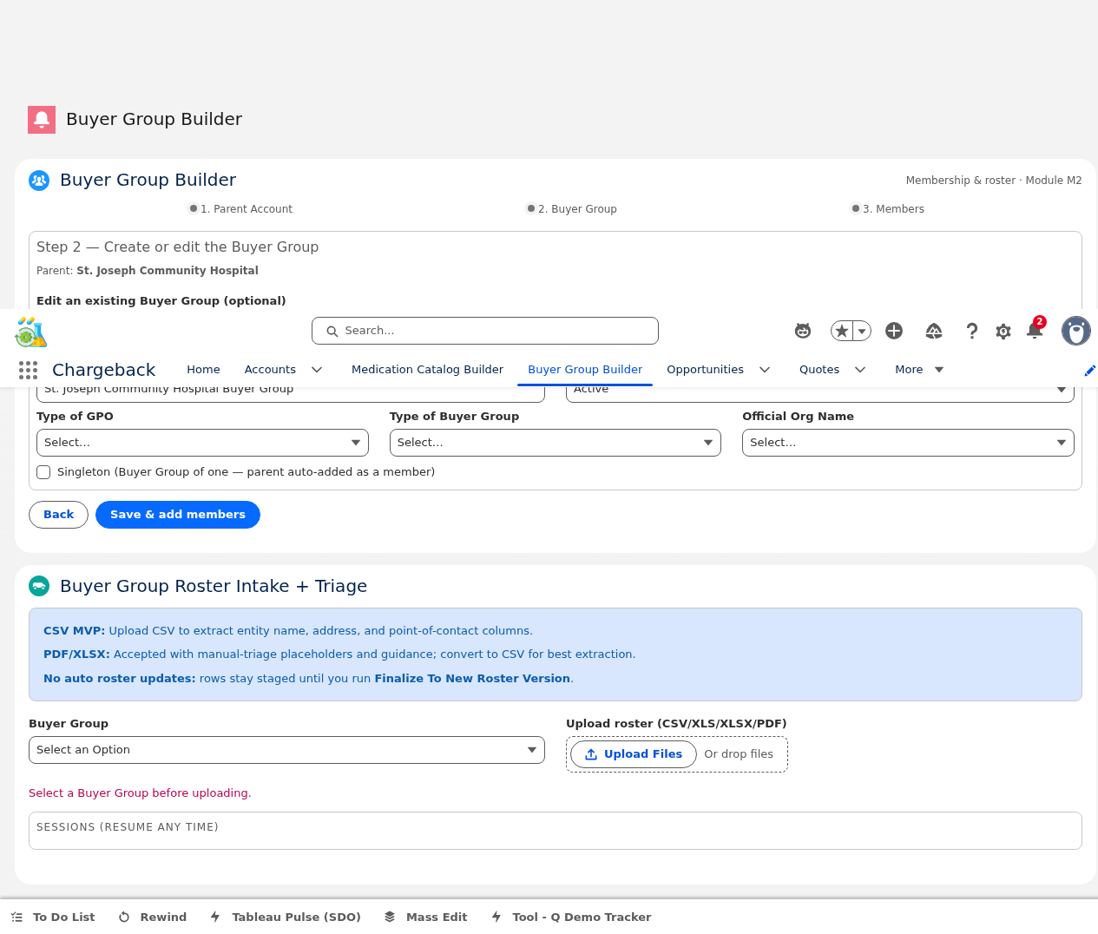This screenshot has width=1098, height=934.
Task: Open To Do List utility item
Action: [53, 917]
